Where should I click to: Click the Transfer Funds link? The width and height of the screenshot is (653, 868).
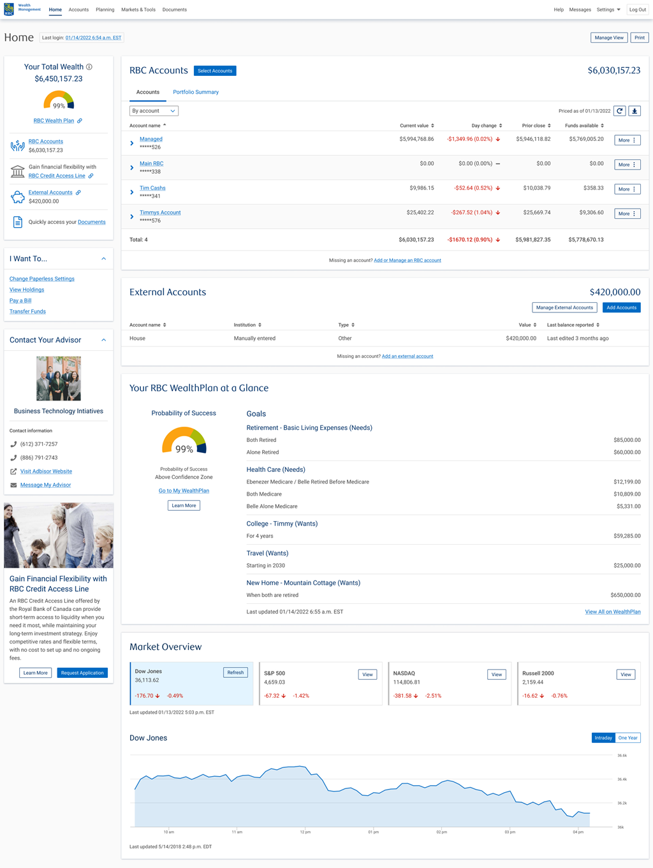(27, 312)
